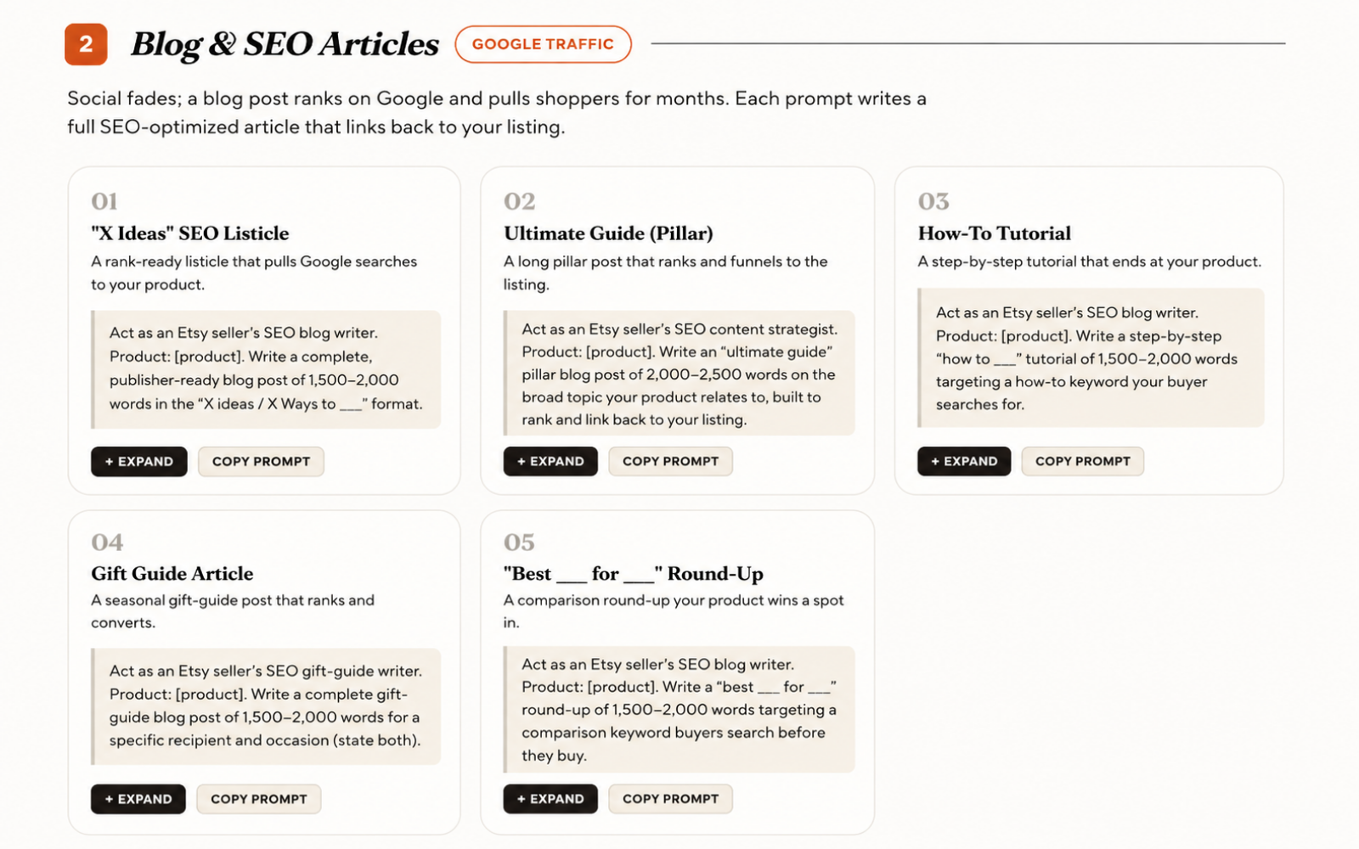1359x849 pixels.
Task: Expand the Ultimate Guide (Pillar) prompt
Action: pos(550,461)
